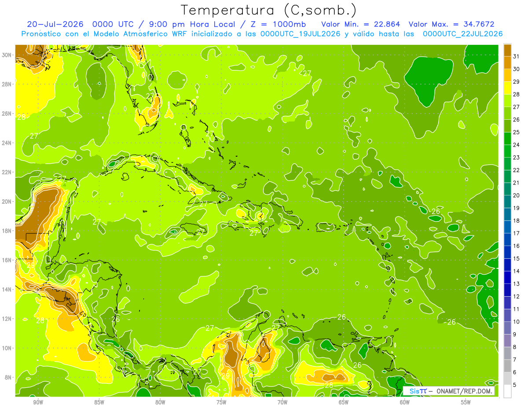
Task: Pick the yellow color bar swatch above "28"
Action: 508,88
